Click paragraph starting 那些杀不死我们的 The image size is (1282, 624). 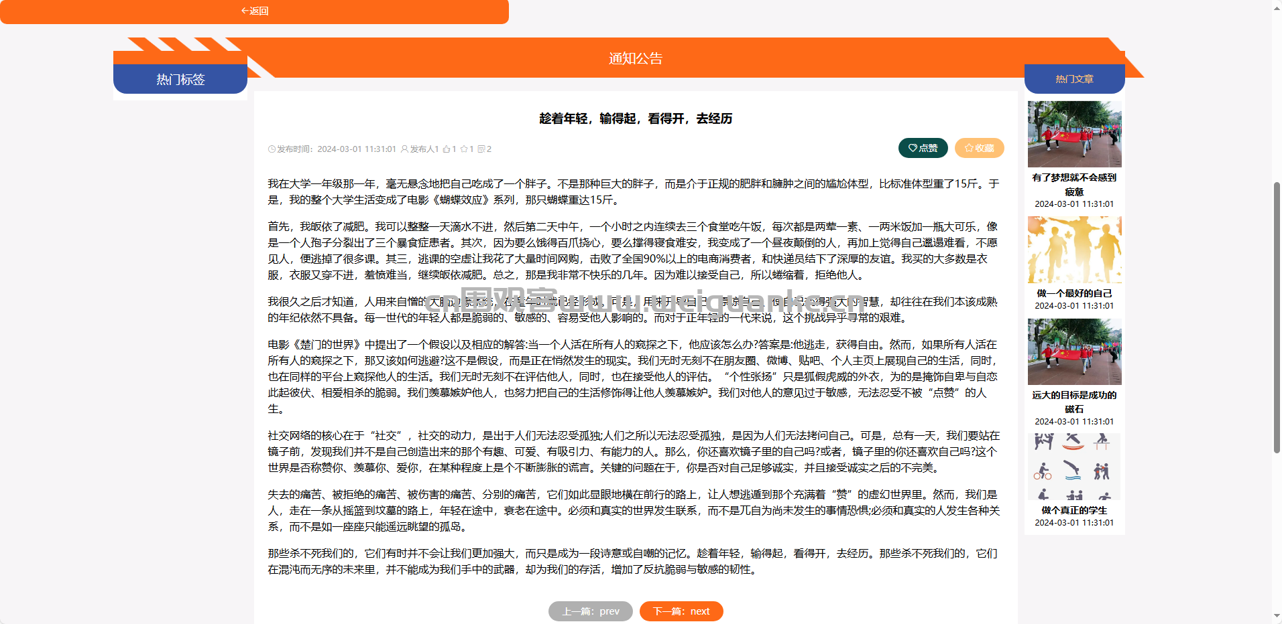tap(634, 561)
